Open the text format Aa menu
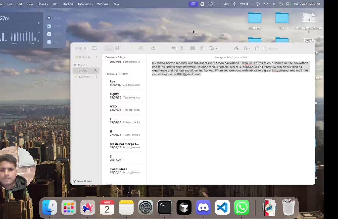The image size is (338, 219). (174, 48)
